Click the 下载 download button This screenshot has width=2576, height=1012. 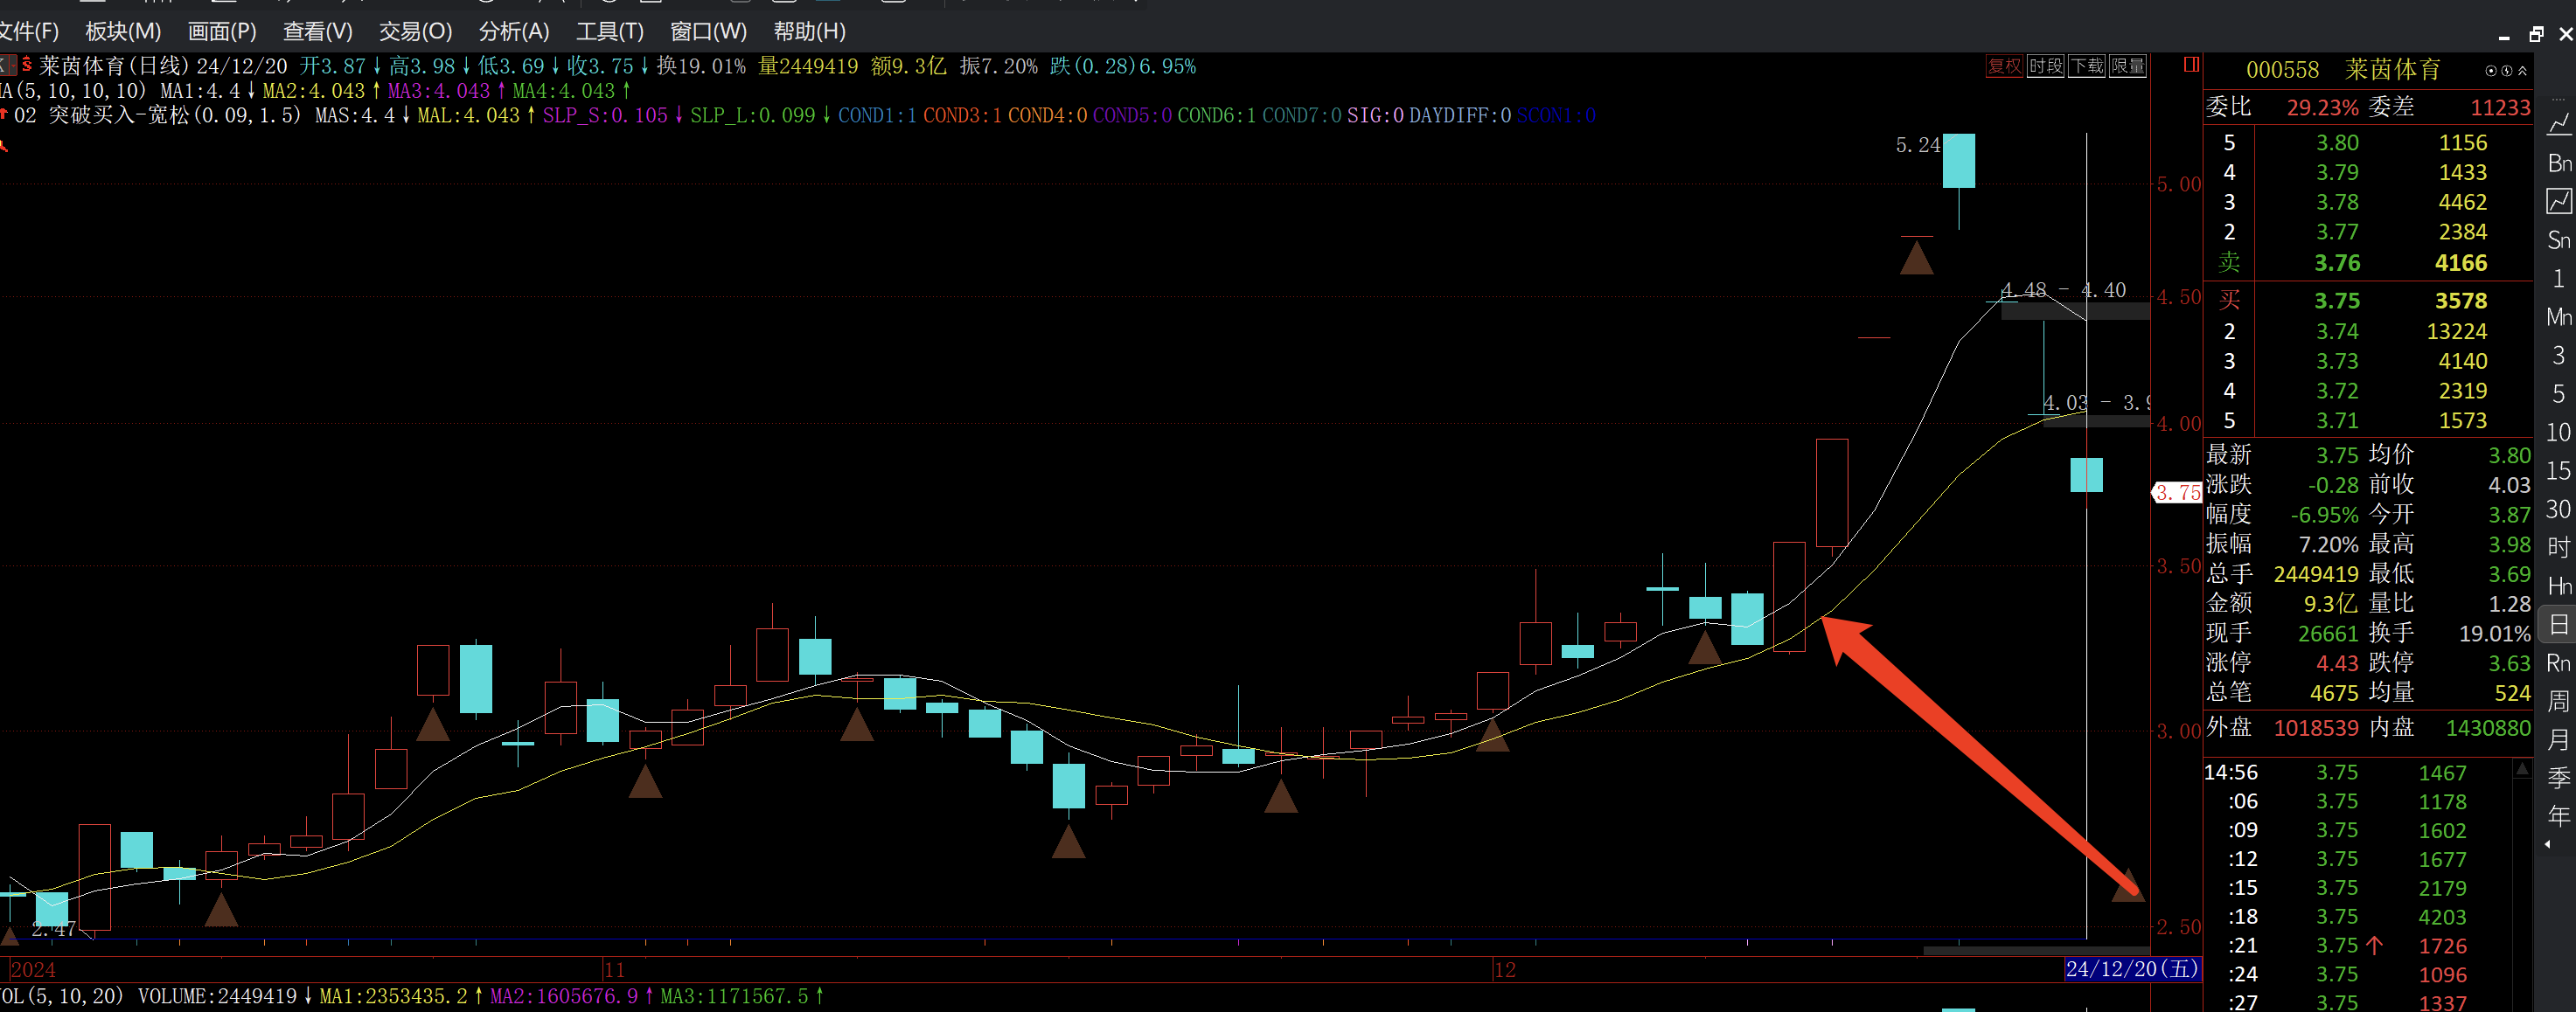[x=2086, y=66]
